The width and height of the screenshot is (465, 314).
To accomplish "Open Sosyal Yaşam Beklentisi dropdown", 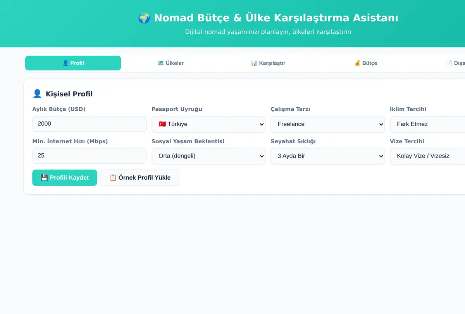I will tap(208, 156).
